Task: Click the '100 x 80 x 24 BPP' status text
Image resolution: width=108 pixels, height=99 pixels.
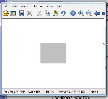Action: coord(13,92)
